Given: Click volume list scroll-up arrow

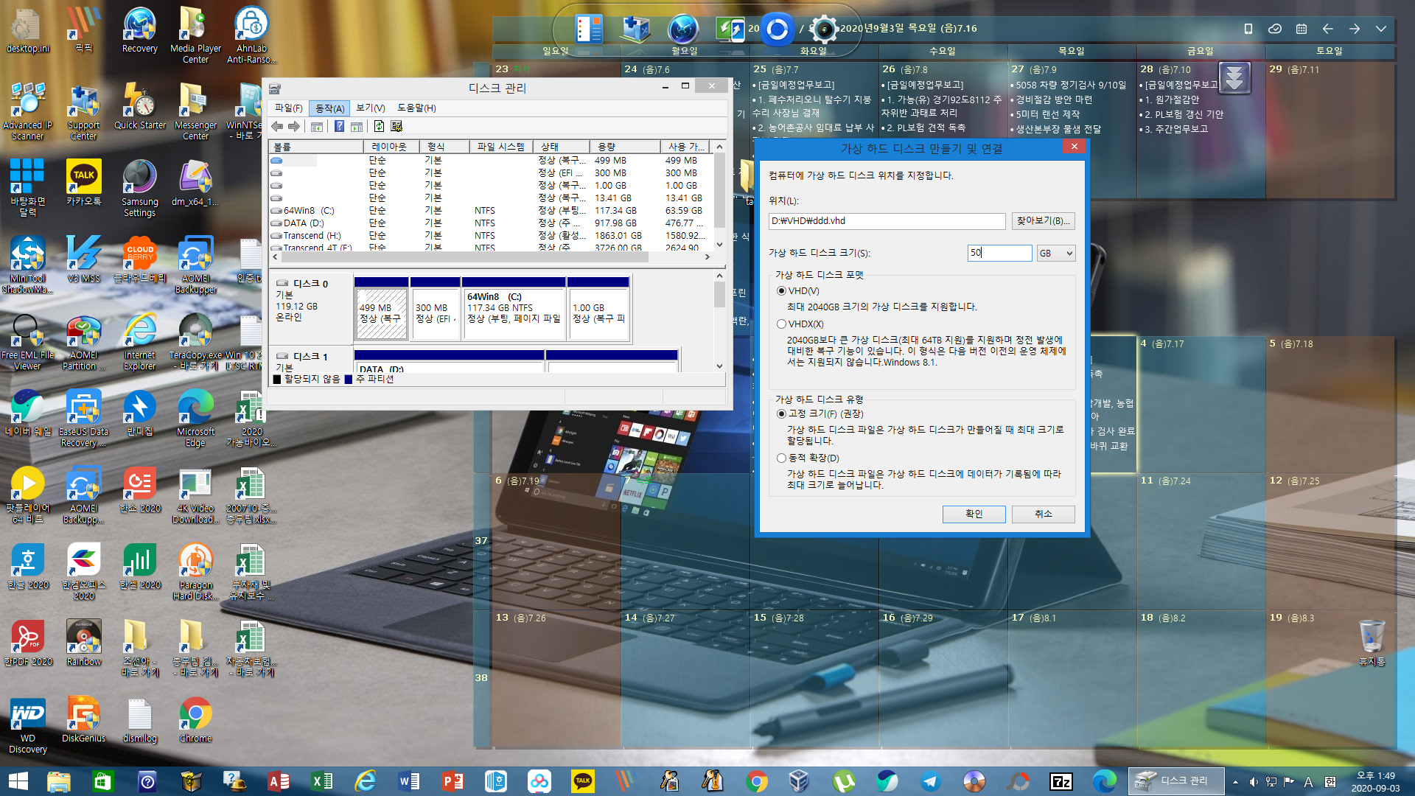Looking at the screenshot, I should click(x=719, y=147).
